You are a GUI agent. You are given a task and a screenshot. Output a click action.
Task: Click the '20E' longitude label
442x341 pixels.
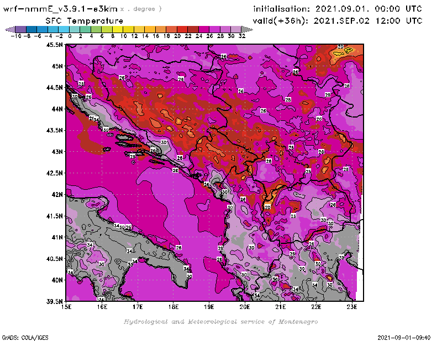click(x=245, y=307)
